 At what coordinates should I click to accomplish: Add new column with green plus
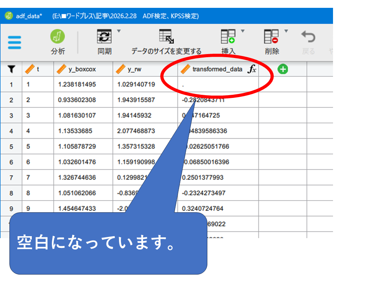[x=283, y=69]
